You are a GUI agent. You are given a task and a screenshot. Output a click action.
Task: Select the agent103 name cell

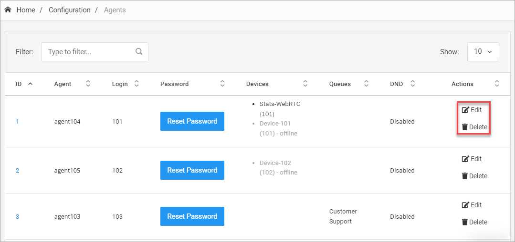(x=67, y=216)
